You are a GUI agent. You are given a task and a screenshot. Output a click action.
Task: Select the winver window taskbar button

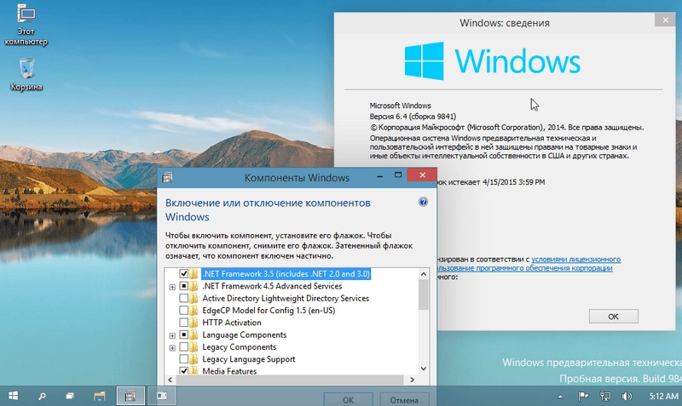[162, 396]
